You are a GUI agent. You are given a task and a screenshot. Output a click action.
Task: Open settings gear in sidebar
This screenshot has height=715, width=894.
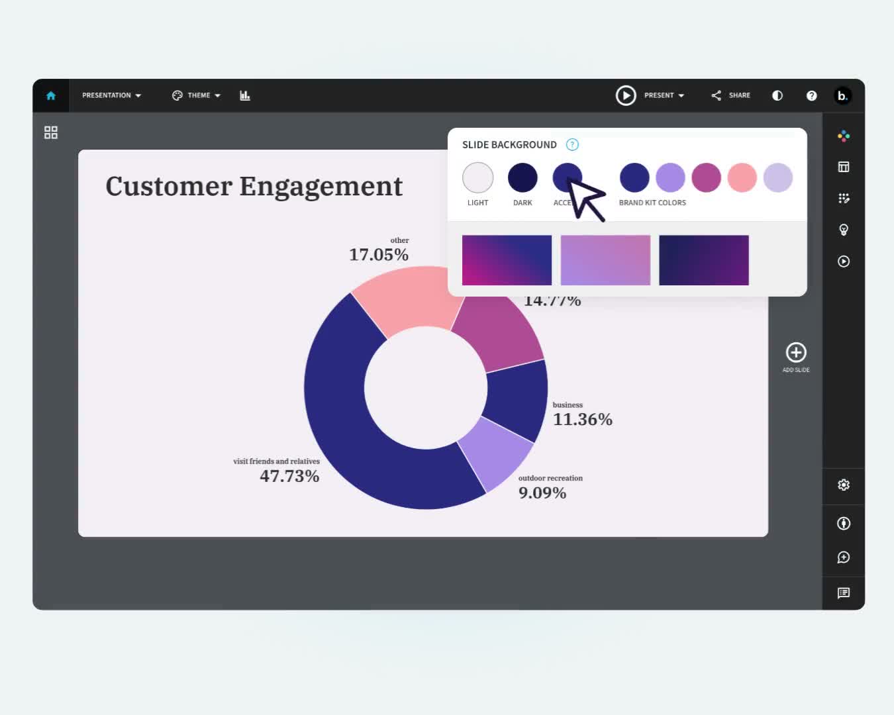click(x=844, y=485)
